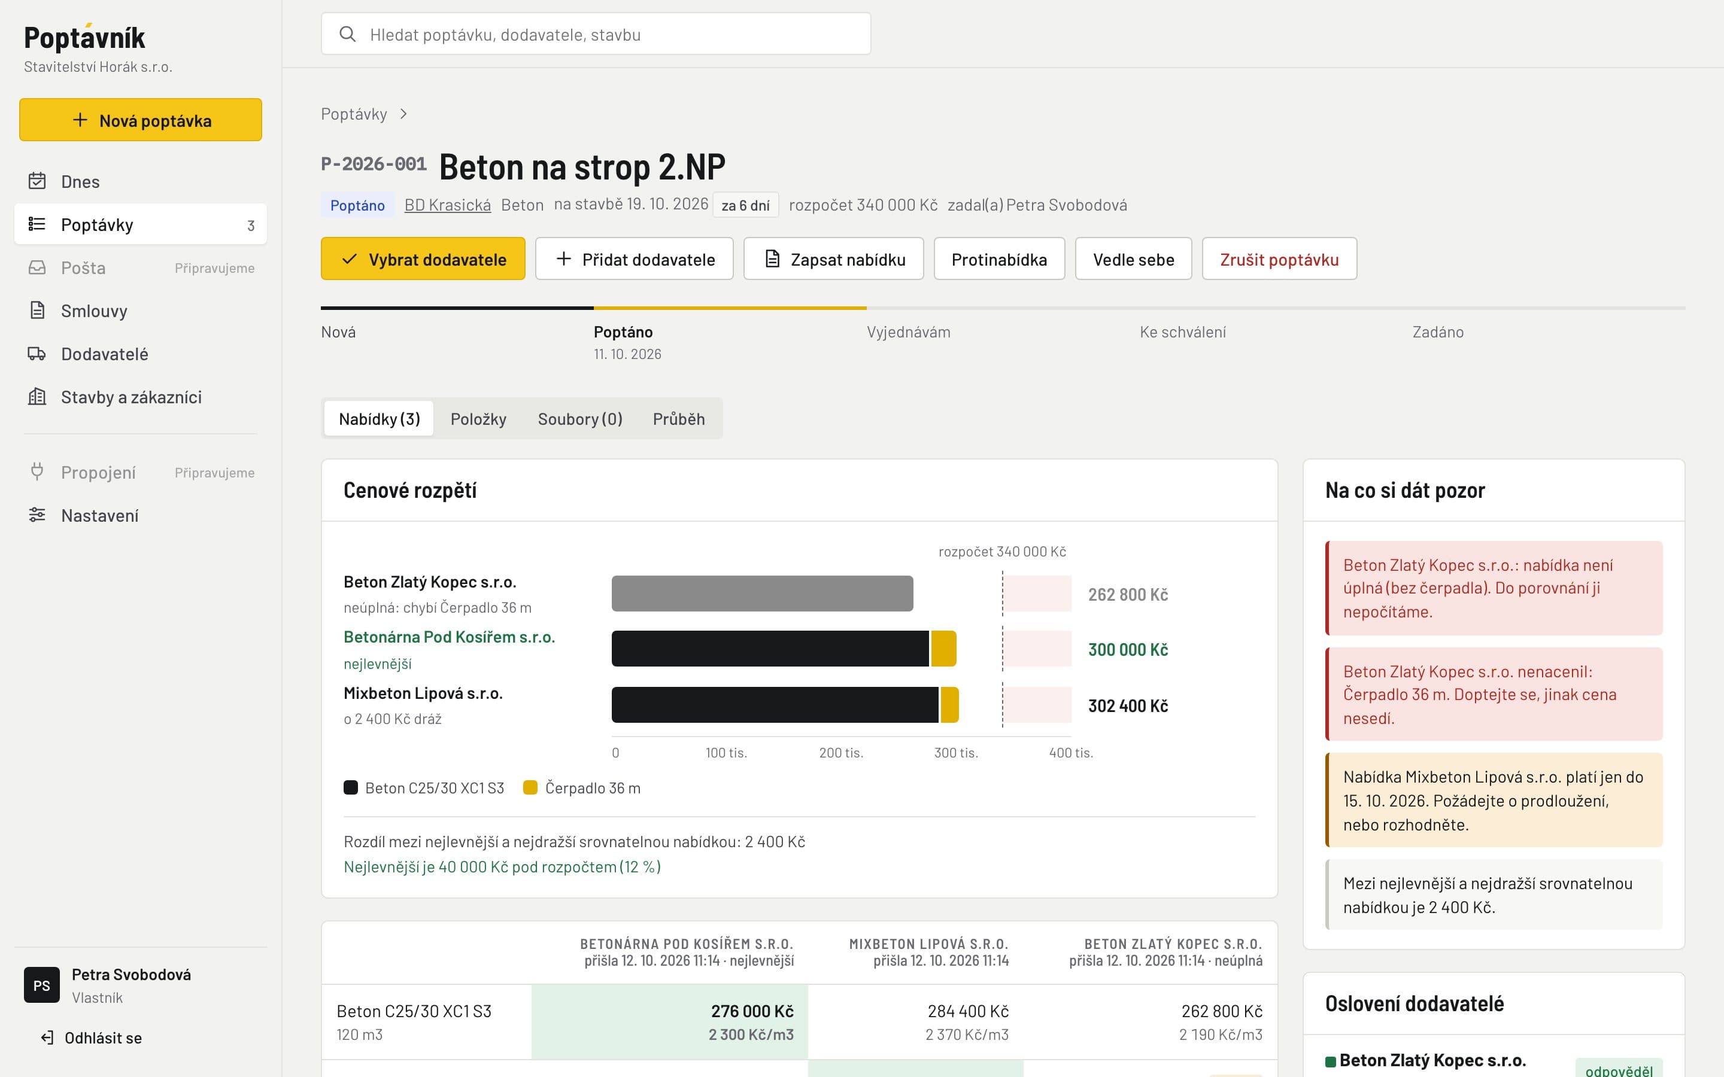Click the Propojení plug icon

click(x=37, y=471)
